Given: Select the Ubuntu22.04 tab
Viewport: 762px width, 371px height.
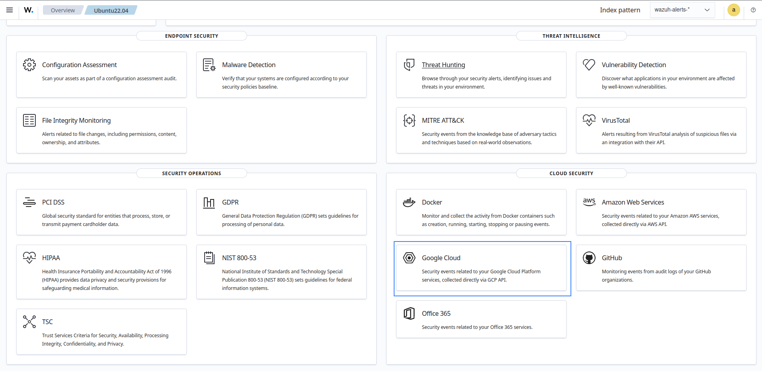Looking at the screenshot, I should click(x=111, y=10).
